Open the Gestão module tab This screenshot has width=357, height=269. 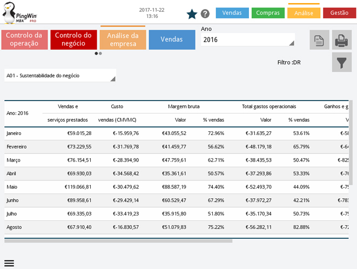pos(340,13)
